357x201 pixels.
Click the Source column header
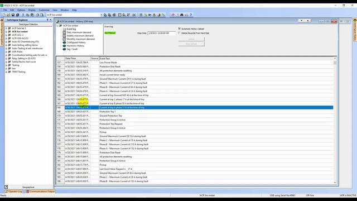(94, 59)
